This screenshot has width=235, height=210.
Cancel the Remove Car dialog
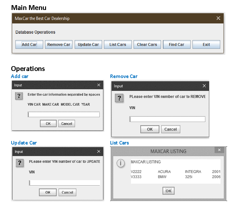click(x=171, y=129)
